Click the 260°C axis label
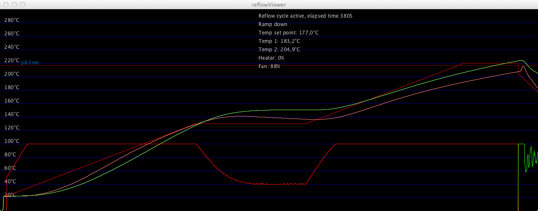Viewport: 538px width, 211px height. point(12,34)
